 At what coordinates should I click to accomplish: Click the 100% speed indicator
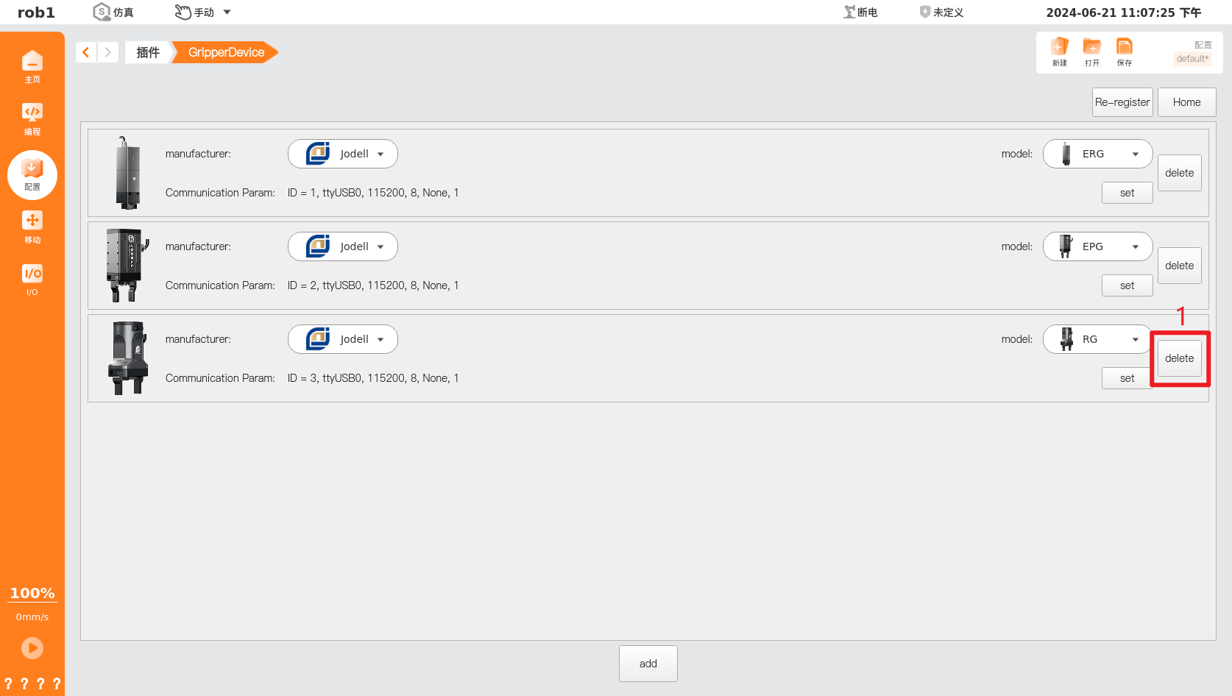[32, 593]
